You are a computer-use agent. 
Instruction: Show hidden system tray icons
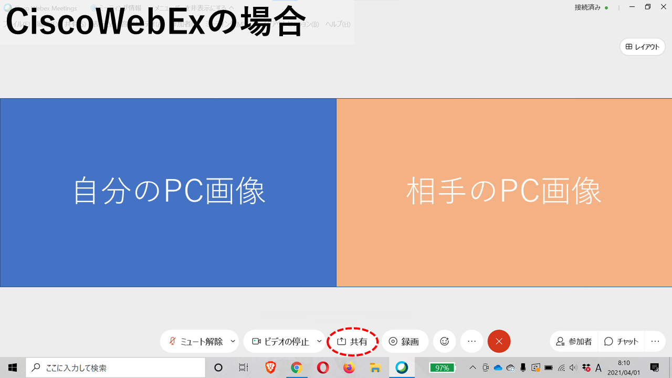tap(473, 367)
